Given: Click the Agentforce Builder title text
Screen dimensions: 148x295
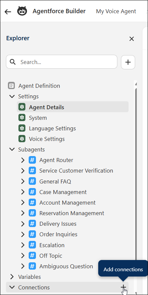Looking at the screenshot, I should pyautogui.click(x=59, y=11).
